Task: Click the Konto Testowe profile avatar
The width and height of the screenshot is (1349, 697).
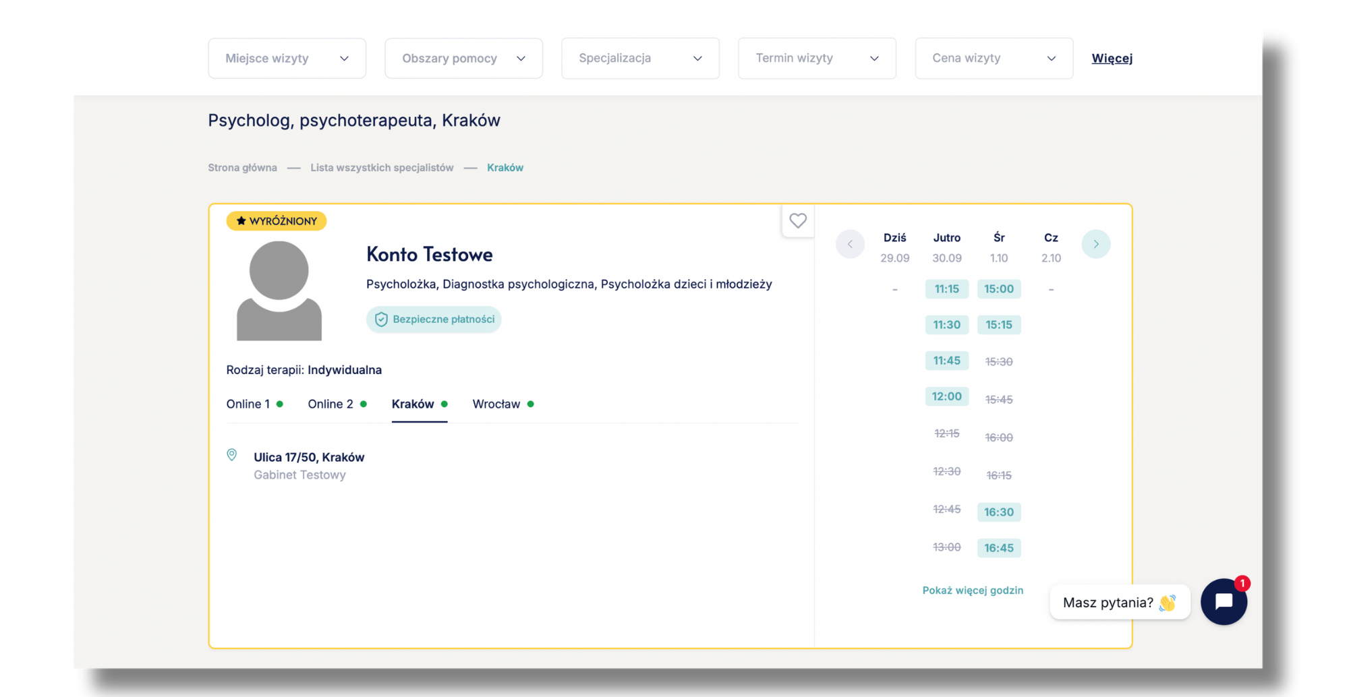Action: coord(279,291)
